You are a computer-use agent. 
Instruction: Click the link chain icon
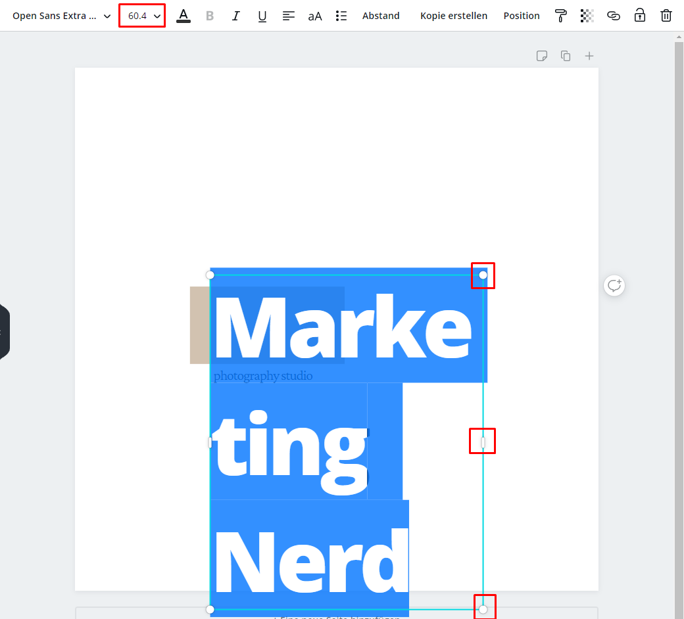tap(614, 16)
